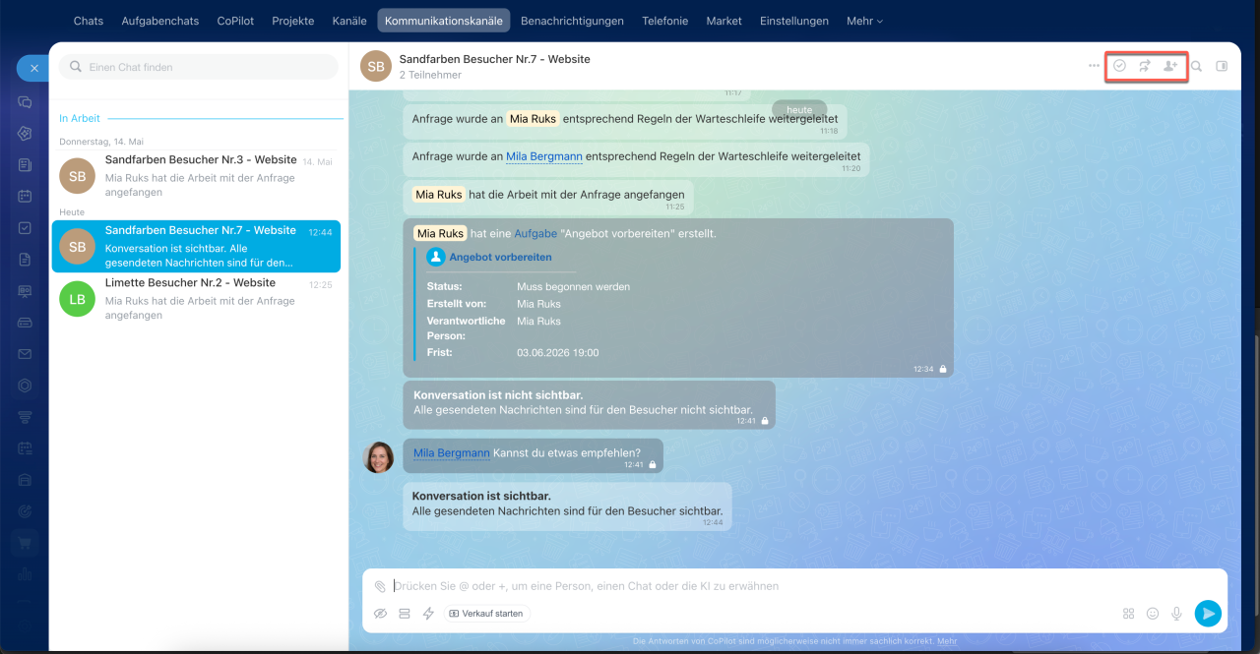The image size is (1260, 654).
Task: Open the three-dot chat menu
Action: 1094,66
